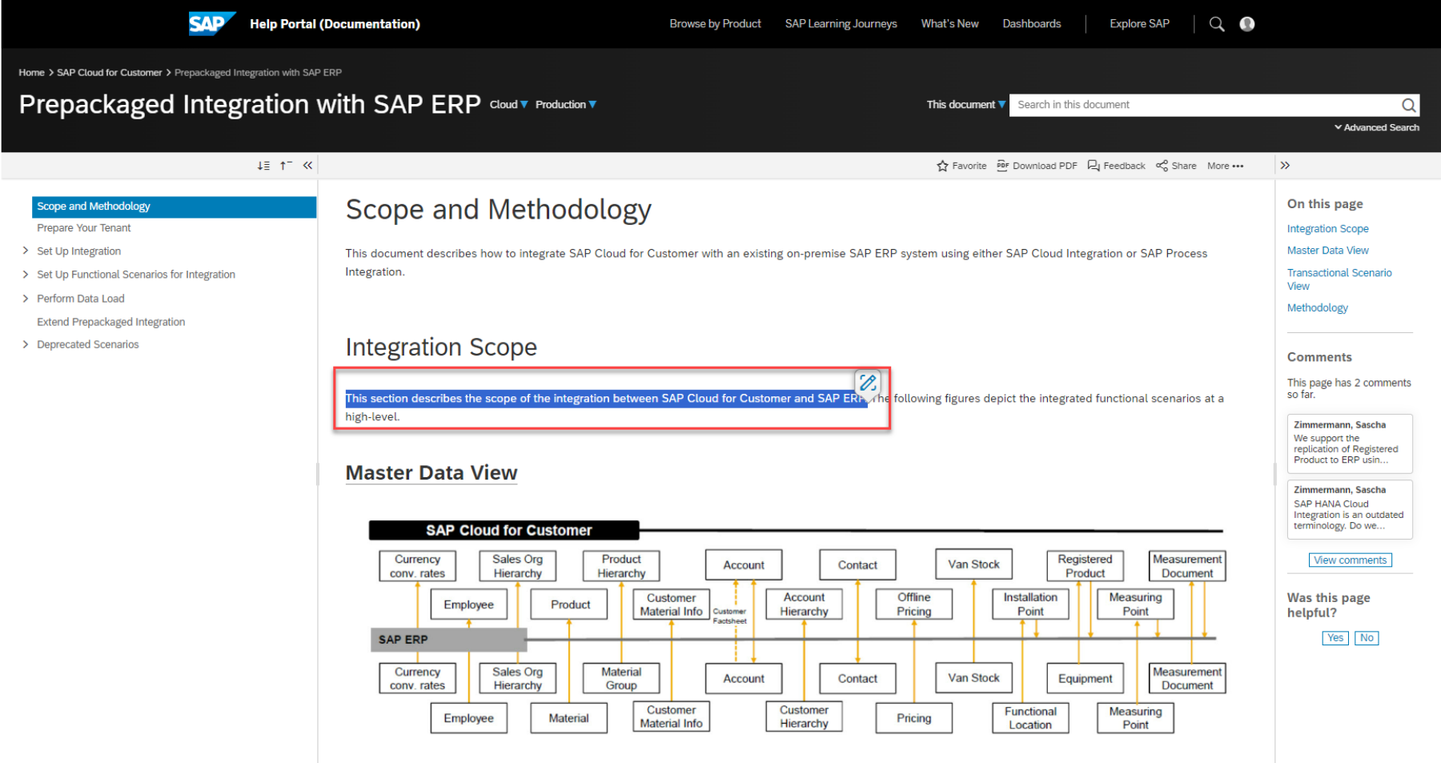Open SAP Learning Journeys
Image resolution: width=1441 pixels, height=763 pixels.
point(841,24)
